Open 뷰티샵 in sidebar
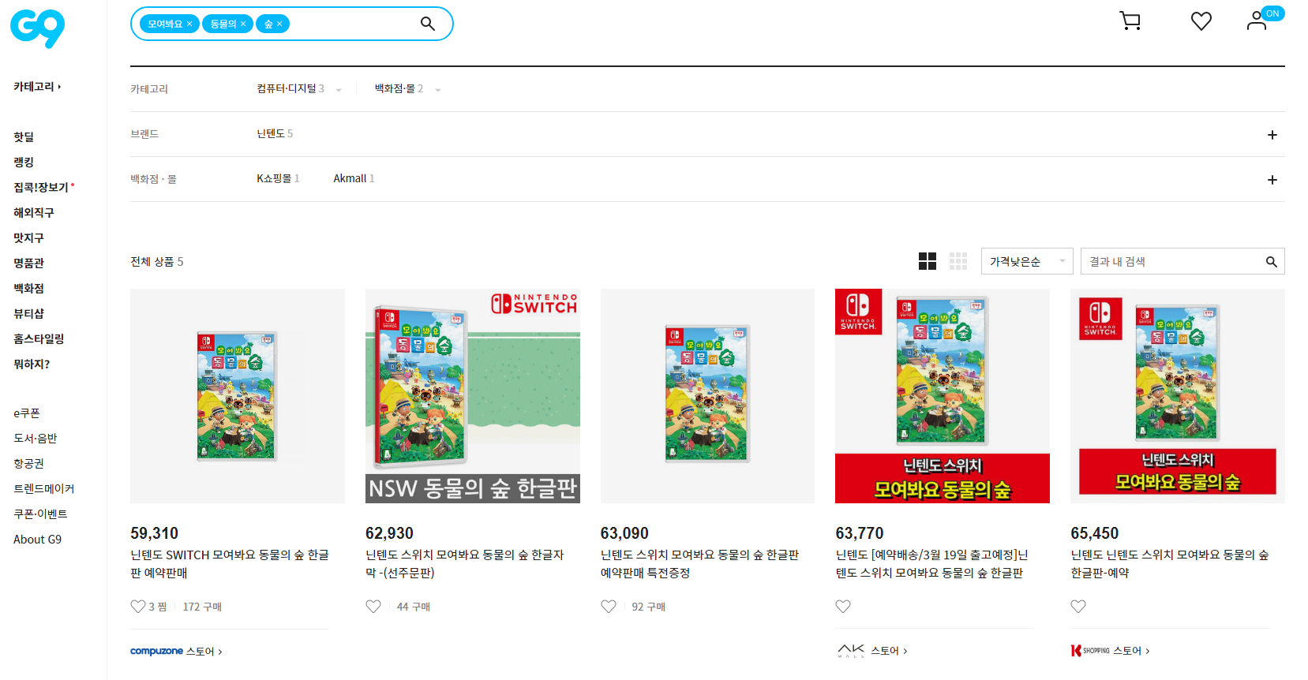Screen dimensions: 1308x680 click(x=28, y=314)
